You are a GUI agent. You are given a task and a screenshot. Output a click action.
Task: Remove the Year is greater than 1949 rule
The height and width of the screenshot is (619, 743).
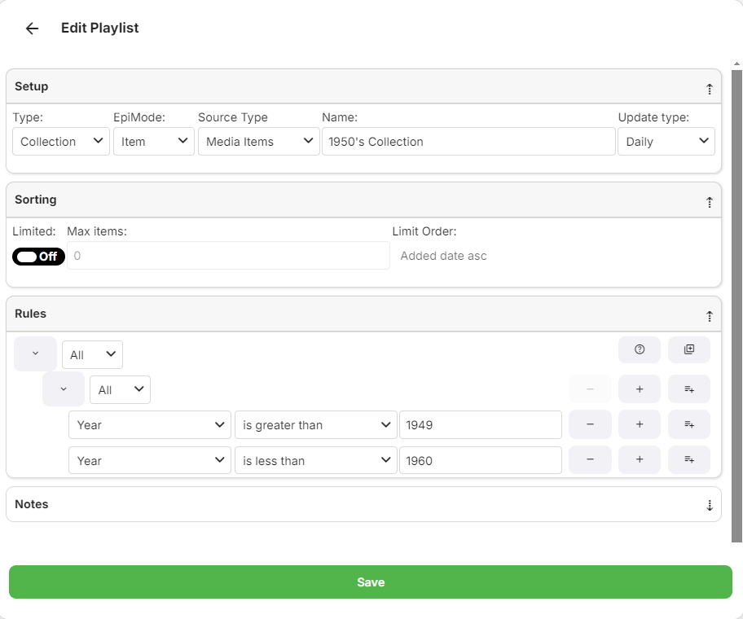pyautogui.click(x=590, y=424)
